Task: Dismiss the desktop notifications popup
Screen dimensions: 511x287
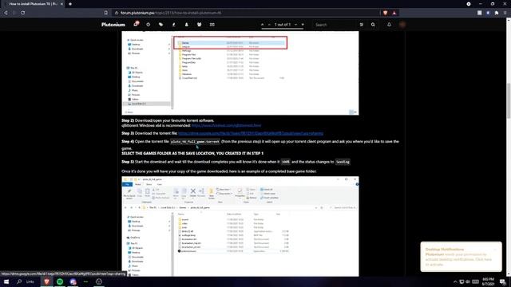Action: pyautogui.click(x=495, y=250)
